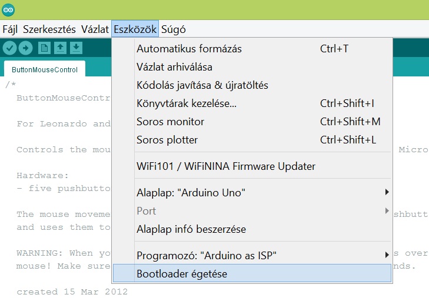Image resolution: width=429 pixels, height=298 pixels.
Task: Open the Soros monitor entry
Action: click(252, 122)
